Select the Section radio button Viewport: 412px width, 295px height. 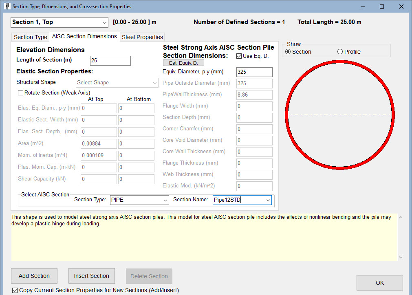click(288, 52)
